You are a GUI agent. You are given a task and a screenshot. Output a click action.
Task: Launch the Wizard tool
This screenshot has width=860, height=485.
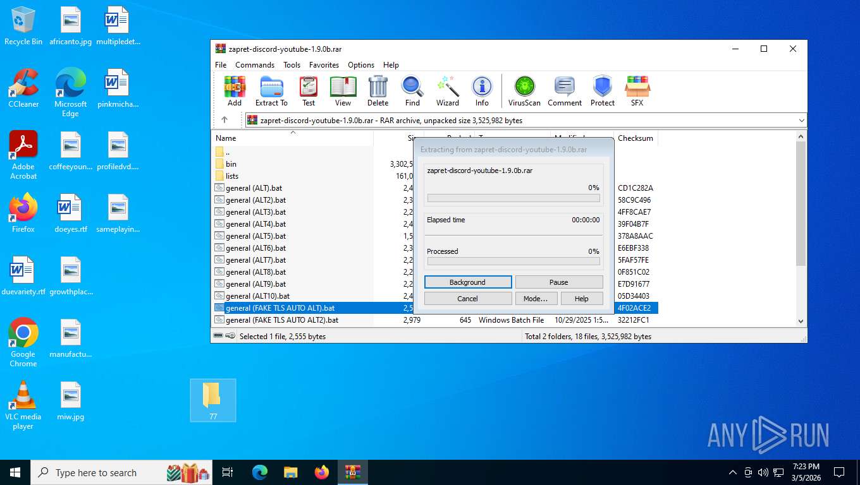[448, 92]
